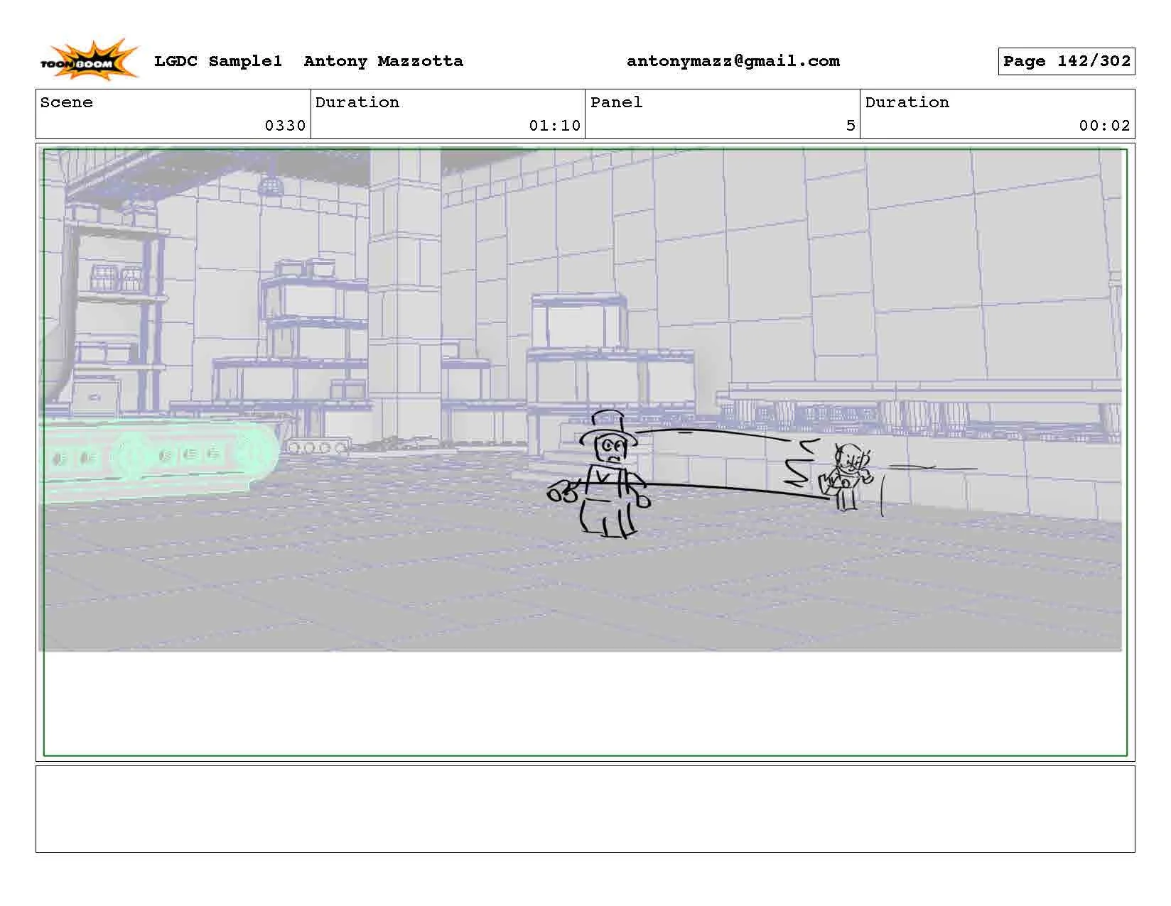Click the sketched character with top hat
Viewport: 1171px width, 906px height.
click(x=600, y=474)
